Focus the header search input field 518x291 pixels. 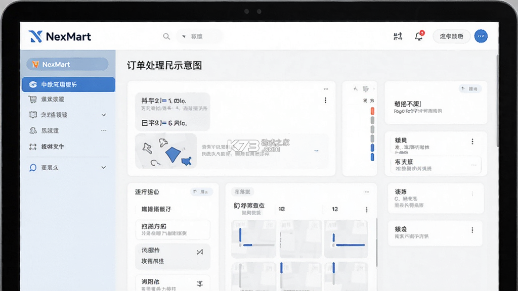tap(199, 36)
